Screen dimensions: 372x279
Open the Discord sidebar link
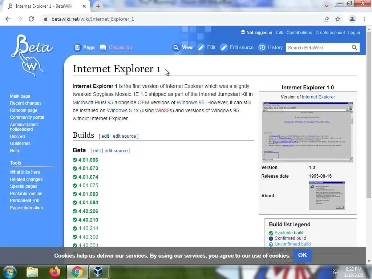[17, 137]
